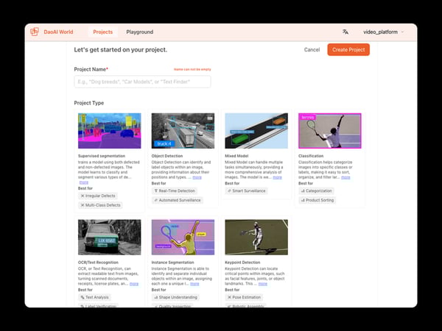Screen dimensions: 442x331
Task: Click the Pose Estimation tag icon
Action: (x=230, y=297)
